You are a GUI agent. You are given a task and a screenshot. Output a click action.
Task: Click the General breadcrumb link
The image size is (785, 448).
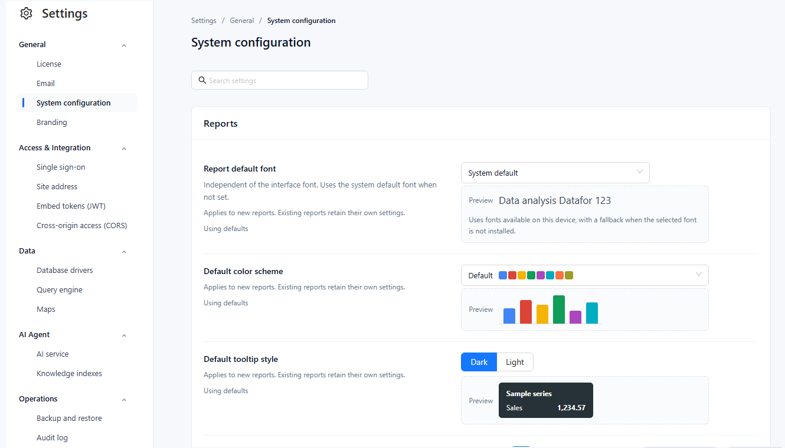tap(242, 21)
